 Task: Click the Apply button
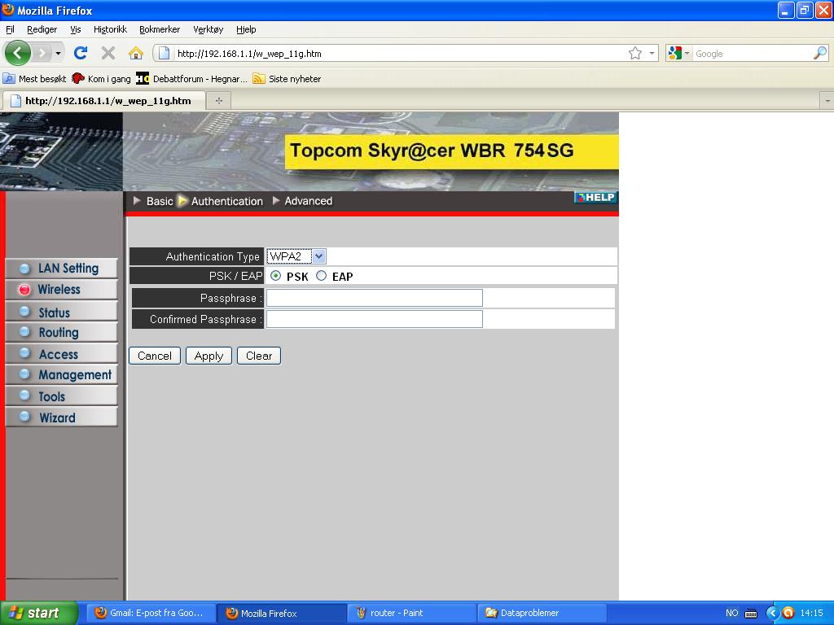click(x=208, y=356)
